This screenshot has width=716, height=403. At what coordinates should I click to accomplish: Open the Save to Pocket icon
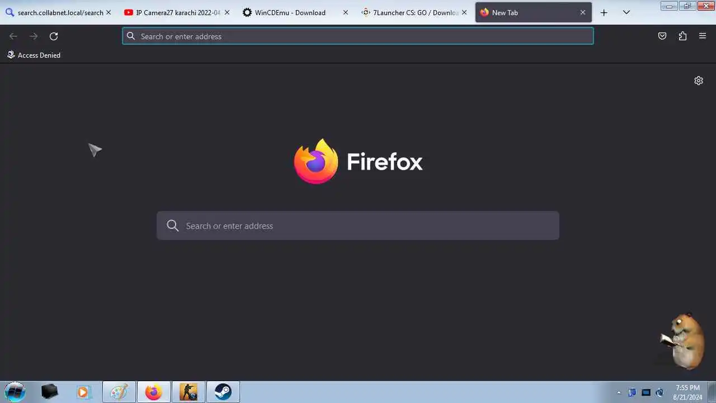pos(662,36)
